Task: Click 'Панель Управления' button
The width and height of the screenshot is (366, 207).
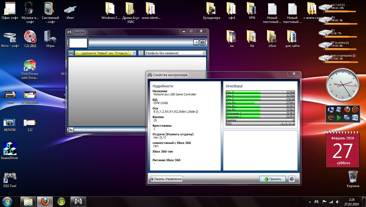Action: pos(167,179)
